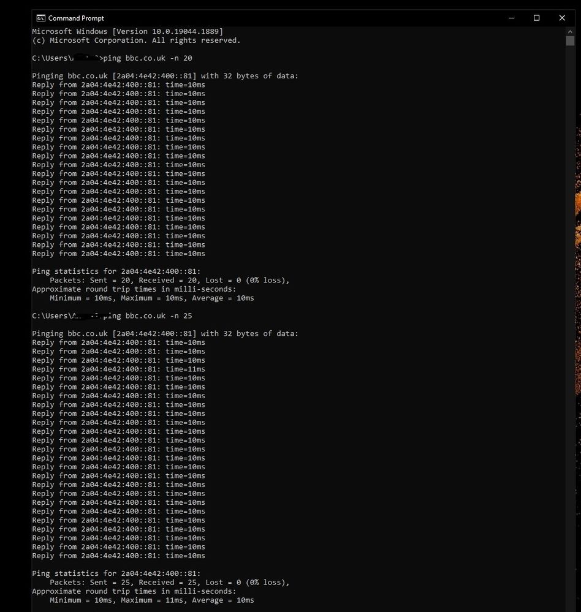Screen dimensions: 581x612
Task: Click the Command Prompt title bar icon
Action: click(x=40, y=18)
